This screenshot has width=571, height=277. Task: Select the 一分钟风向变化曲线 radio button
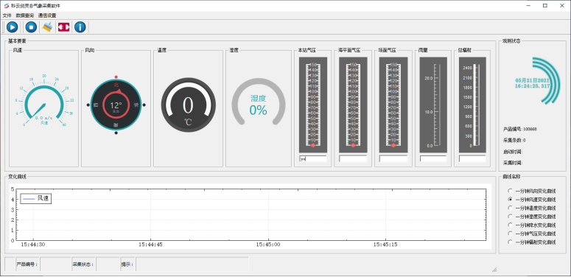click(510, 190)
